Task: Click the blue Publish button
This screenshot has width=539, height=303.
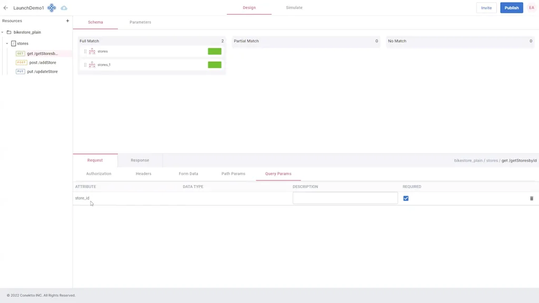Action: click(511, 8)
